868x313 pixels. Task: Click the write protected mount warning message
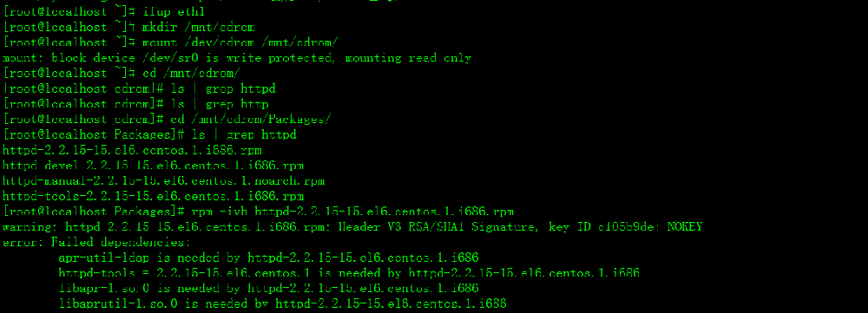click(x=237, y=57)
